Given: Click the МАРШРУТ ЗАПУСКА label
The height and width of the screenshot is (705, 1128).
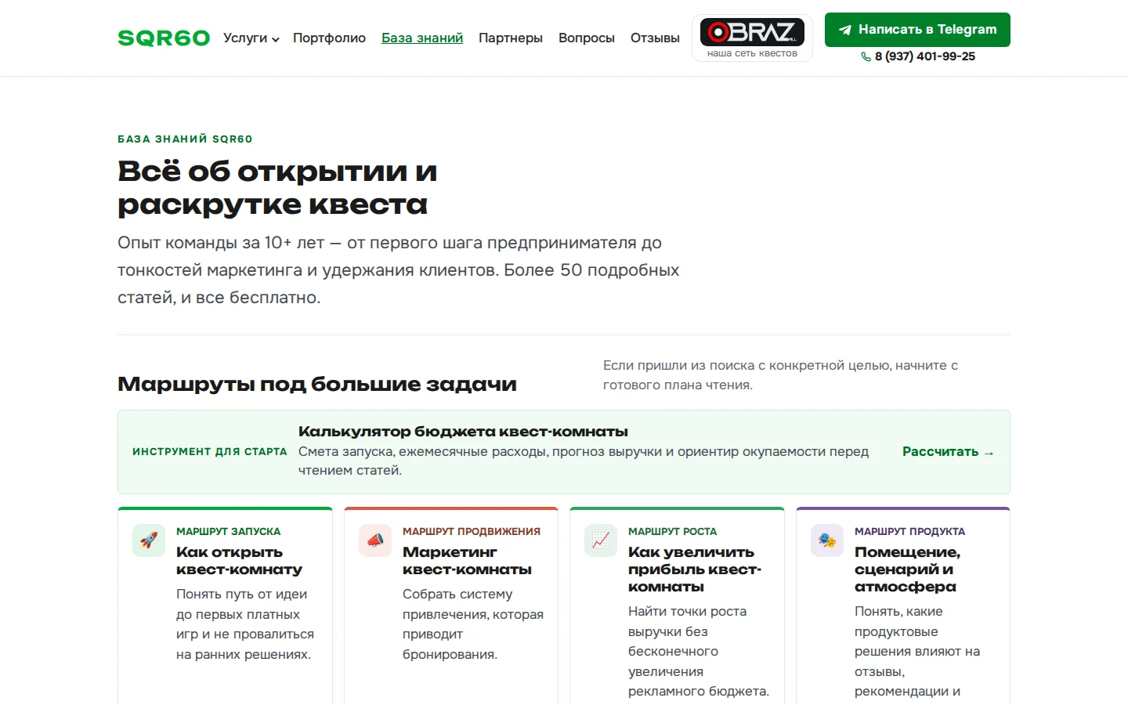Looking at the screenshot, I should 228,531.
